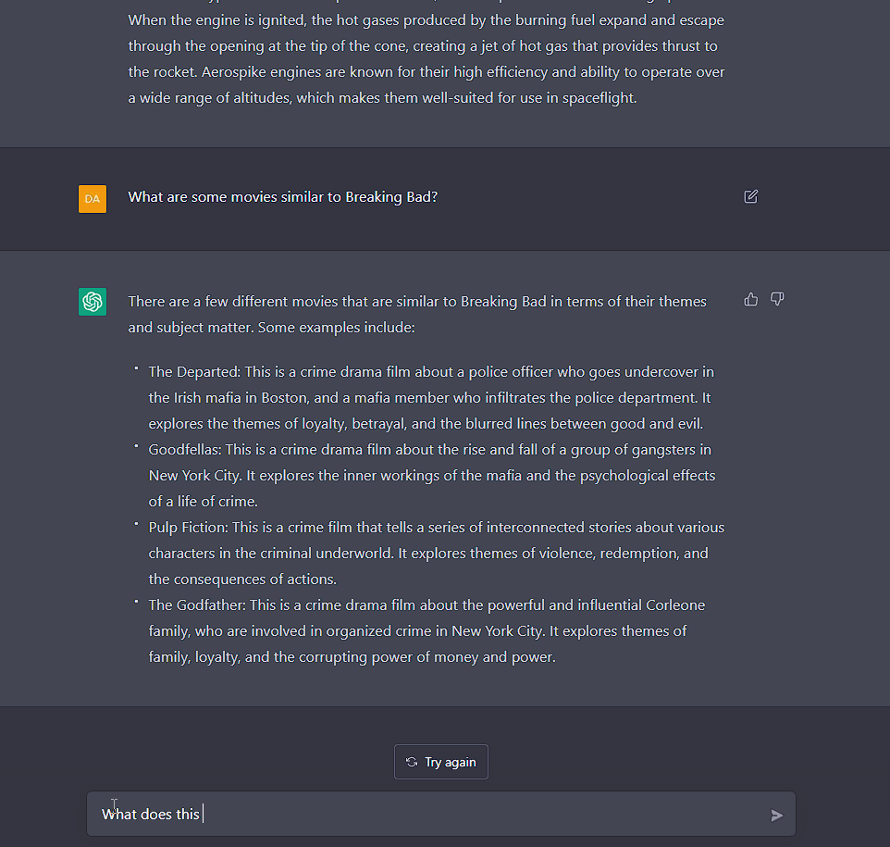
Task: Click 'The Departed' title in the list
Action: click(x=192, y=372)
